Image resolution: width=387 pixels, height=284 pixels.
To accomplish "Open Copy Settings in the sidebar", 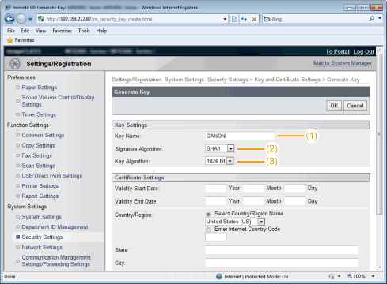I will pyautogui.click(x=39, y=145).
